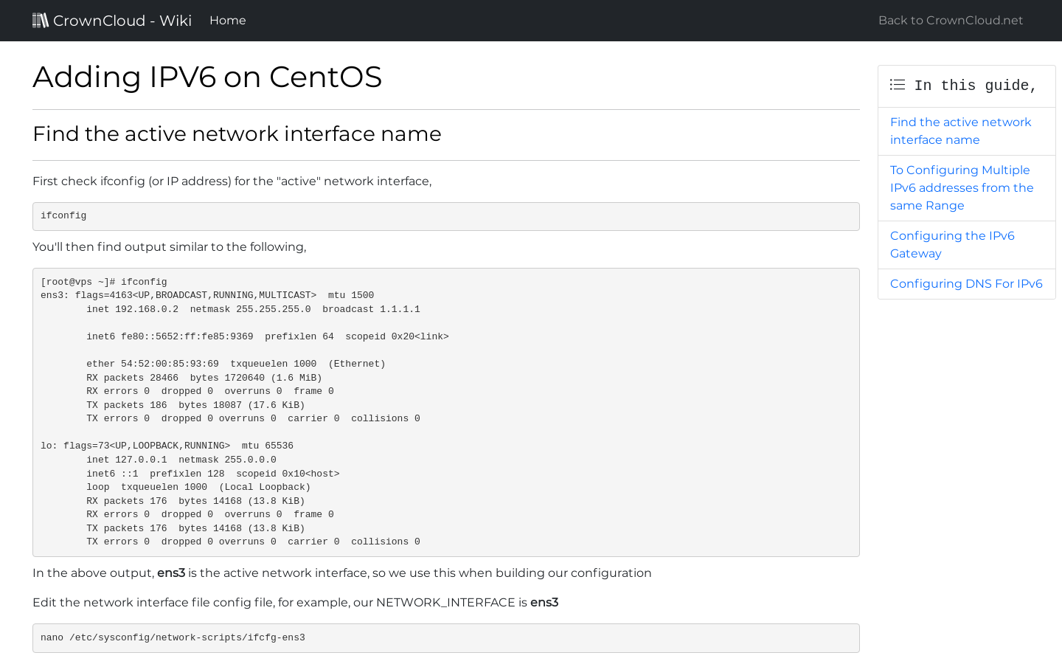The height and width of the screenshot is (664, 1062).
Task: Click the CrownCloud logo icon
Action: pyautogui.click(x=41, y=20)
